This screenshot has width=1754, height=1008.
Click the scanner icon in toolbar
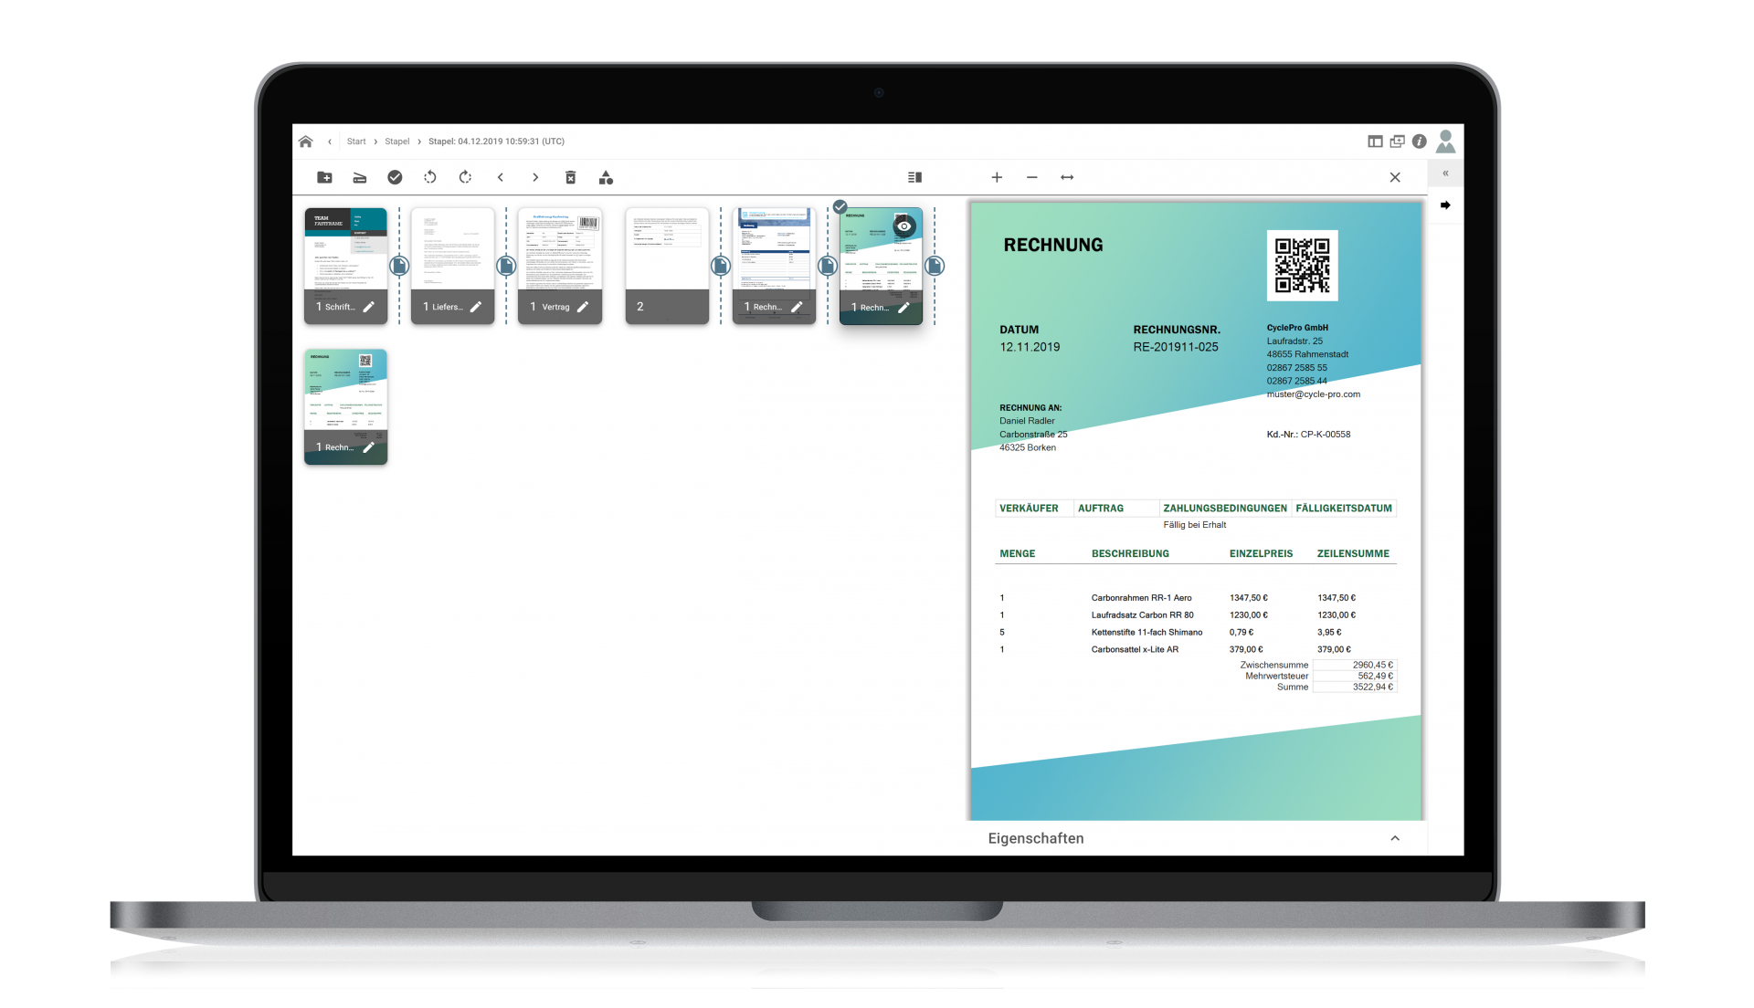pyautogui.click(x=360, y=177)
